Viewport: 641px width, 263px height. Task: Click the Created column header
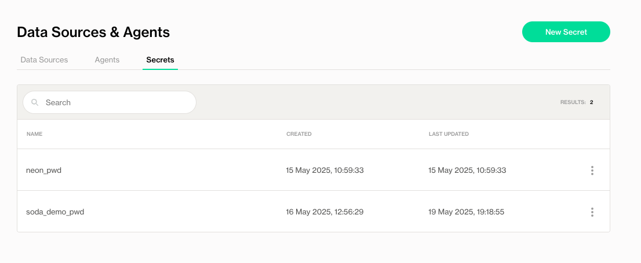tap(299, 134)
